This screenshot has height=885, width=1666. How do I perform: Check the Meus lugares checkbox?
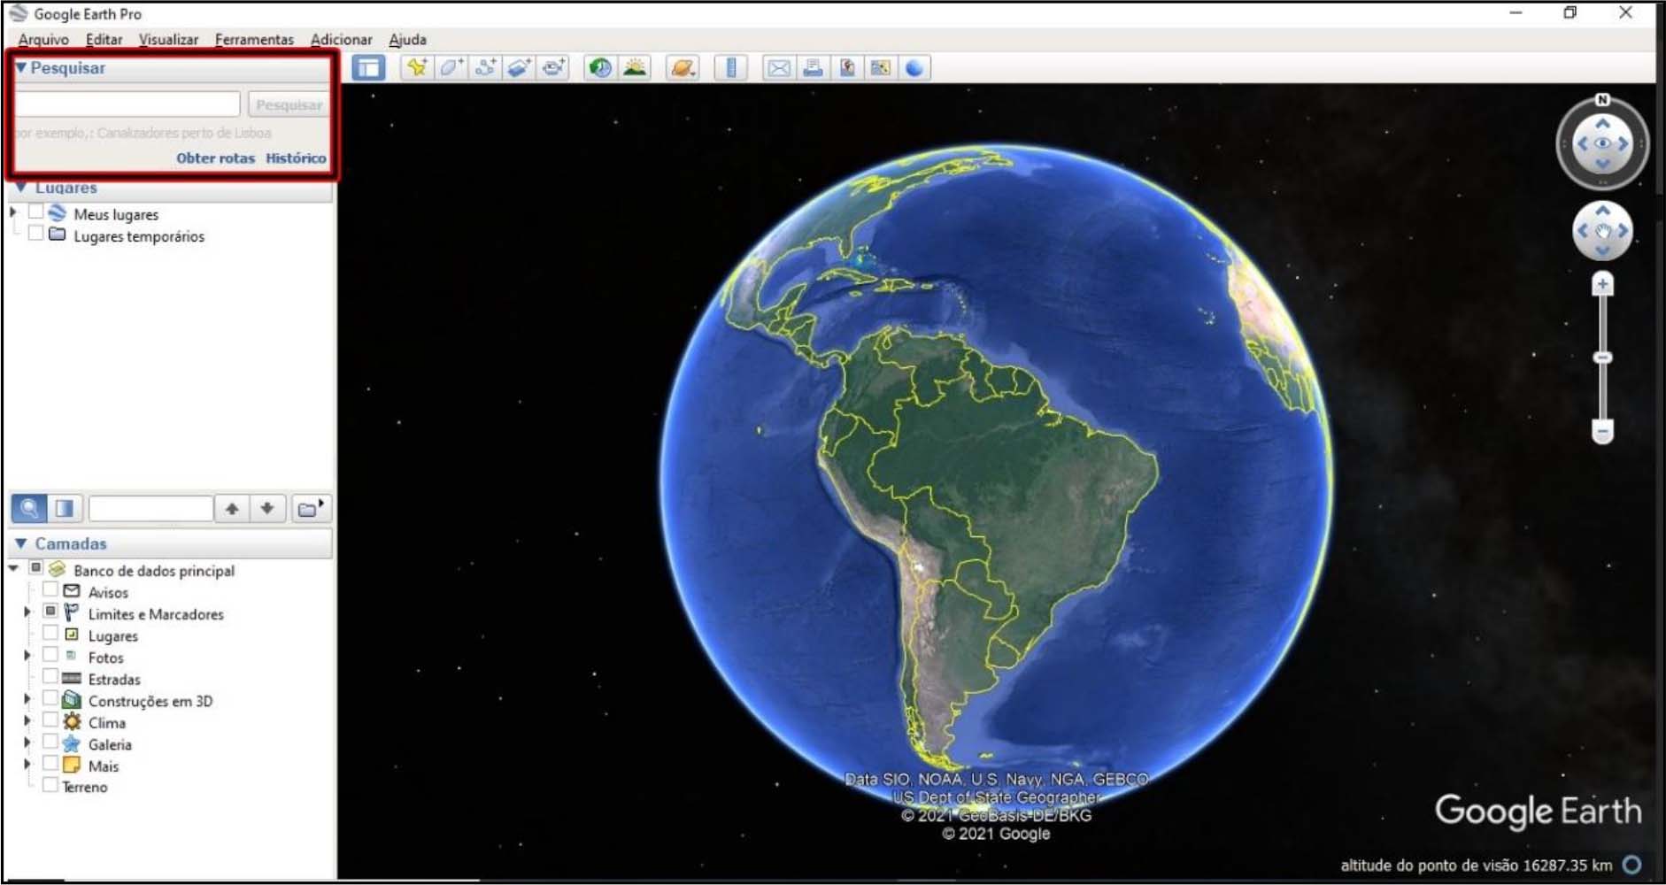coord(35,212)
